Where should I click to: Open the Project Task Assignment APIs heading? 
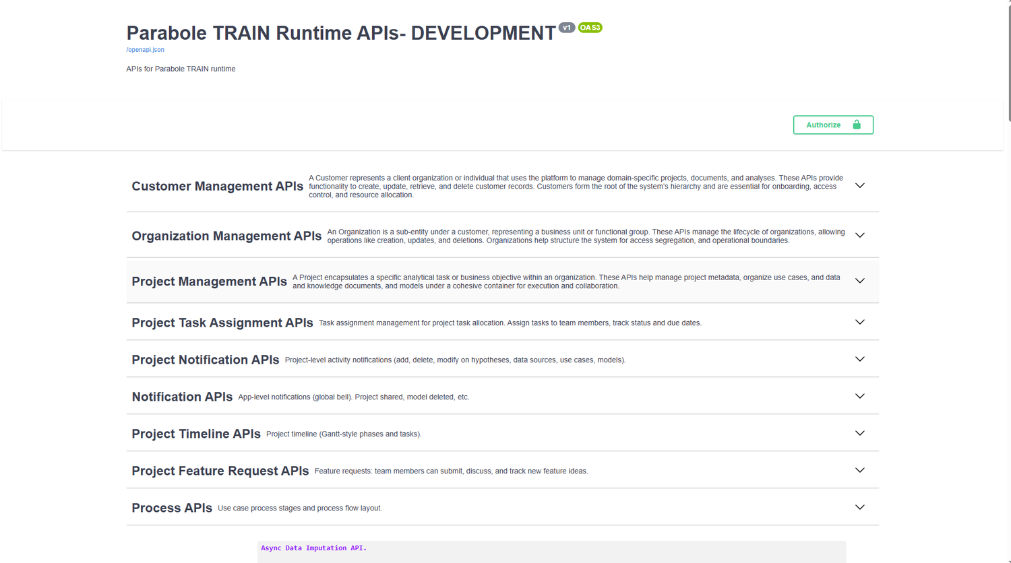tap(222, 323)
